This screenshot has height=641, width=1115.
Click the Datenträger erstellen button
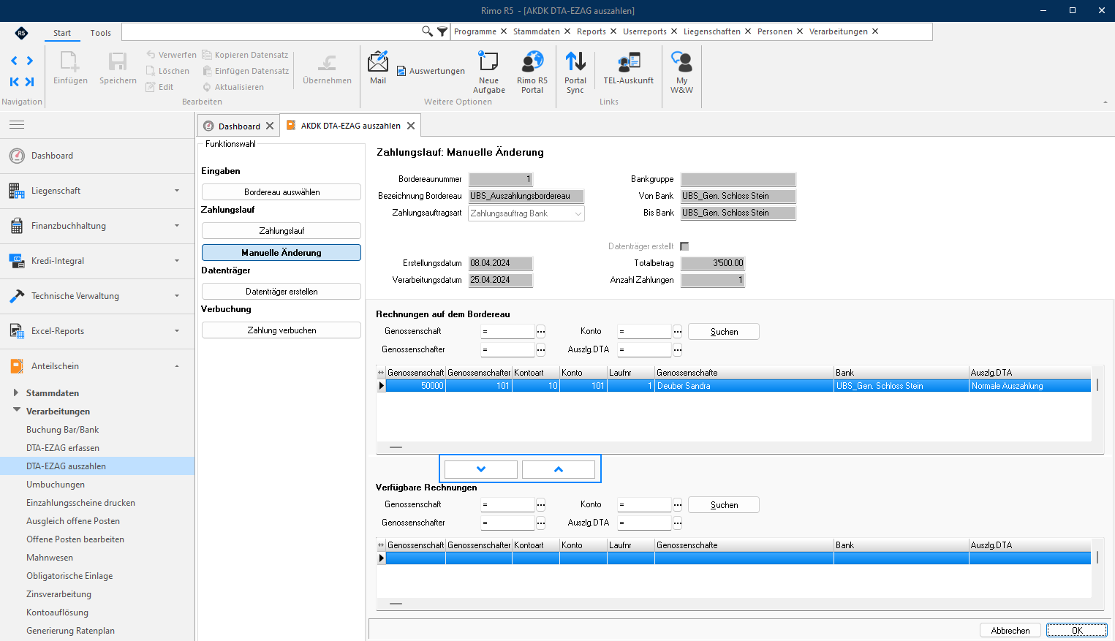pos(281,292)
